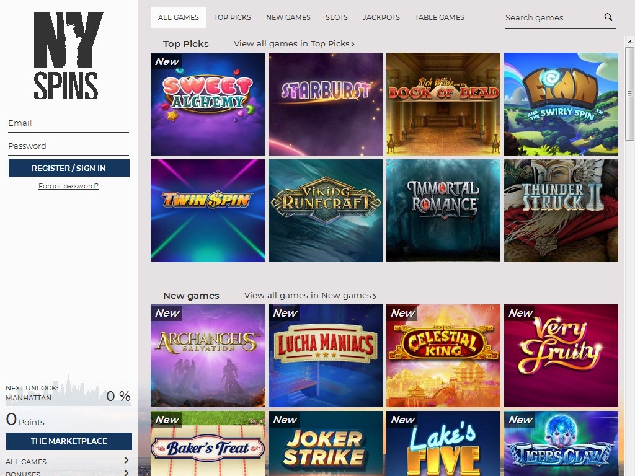This screenshot has height=476, width=635.
Task: Play the Lucha Maniacs game
Action: click(326, 356)
